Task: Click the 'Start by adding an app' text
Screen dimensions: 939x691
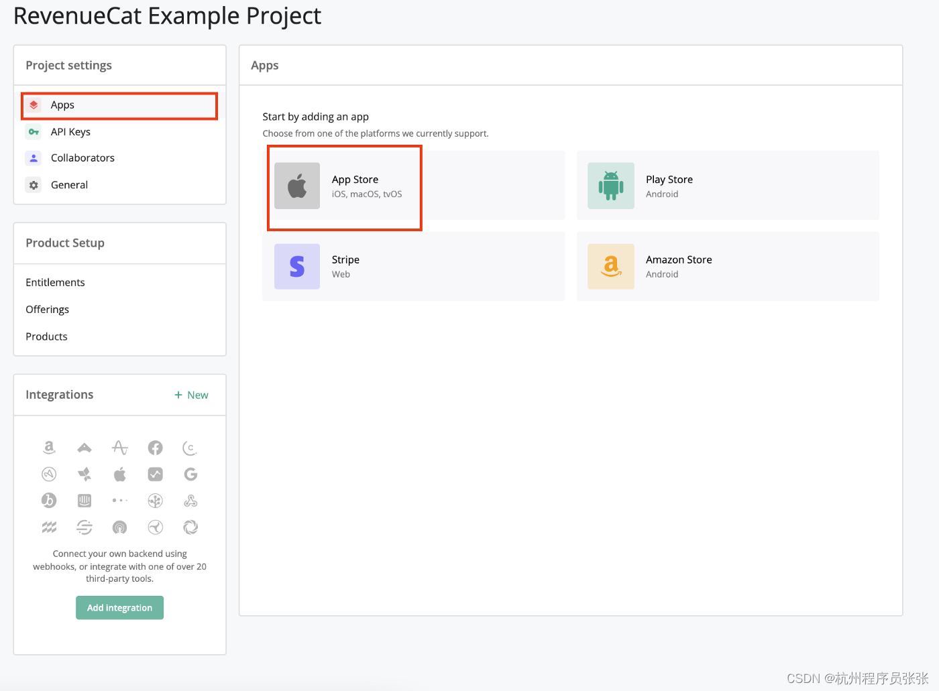Action: click(315, 117)
